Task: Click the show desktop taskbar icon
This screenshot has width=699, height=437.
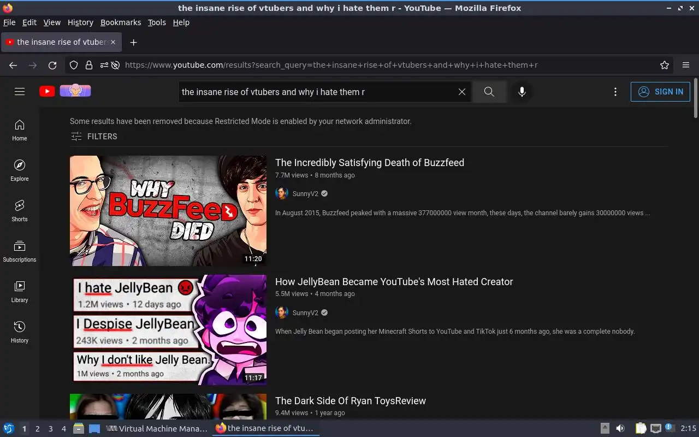Action: (94, 429)
